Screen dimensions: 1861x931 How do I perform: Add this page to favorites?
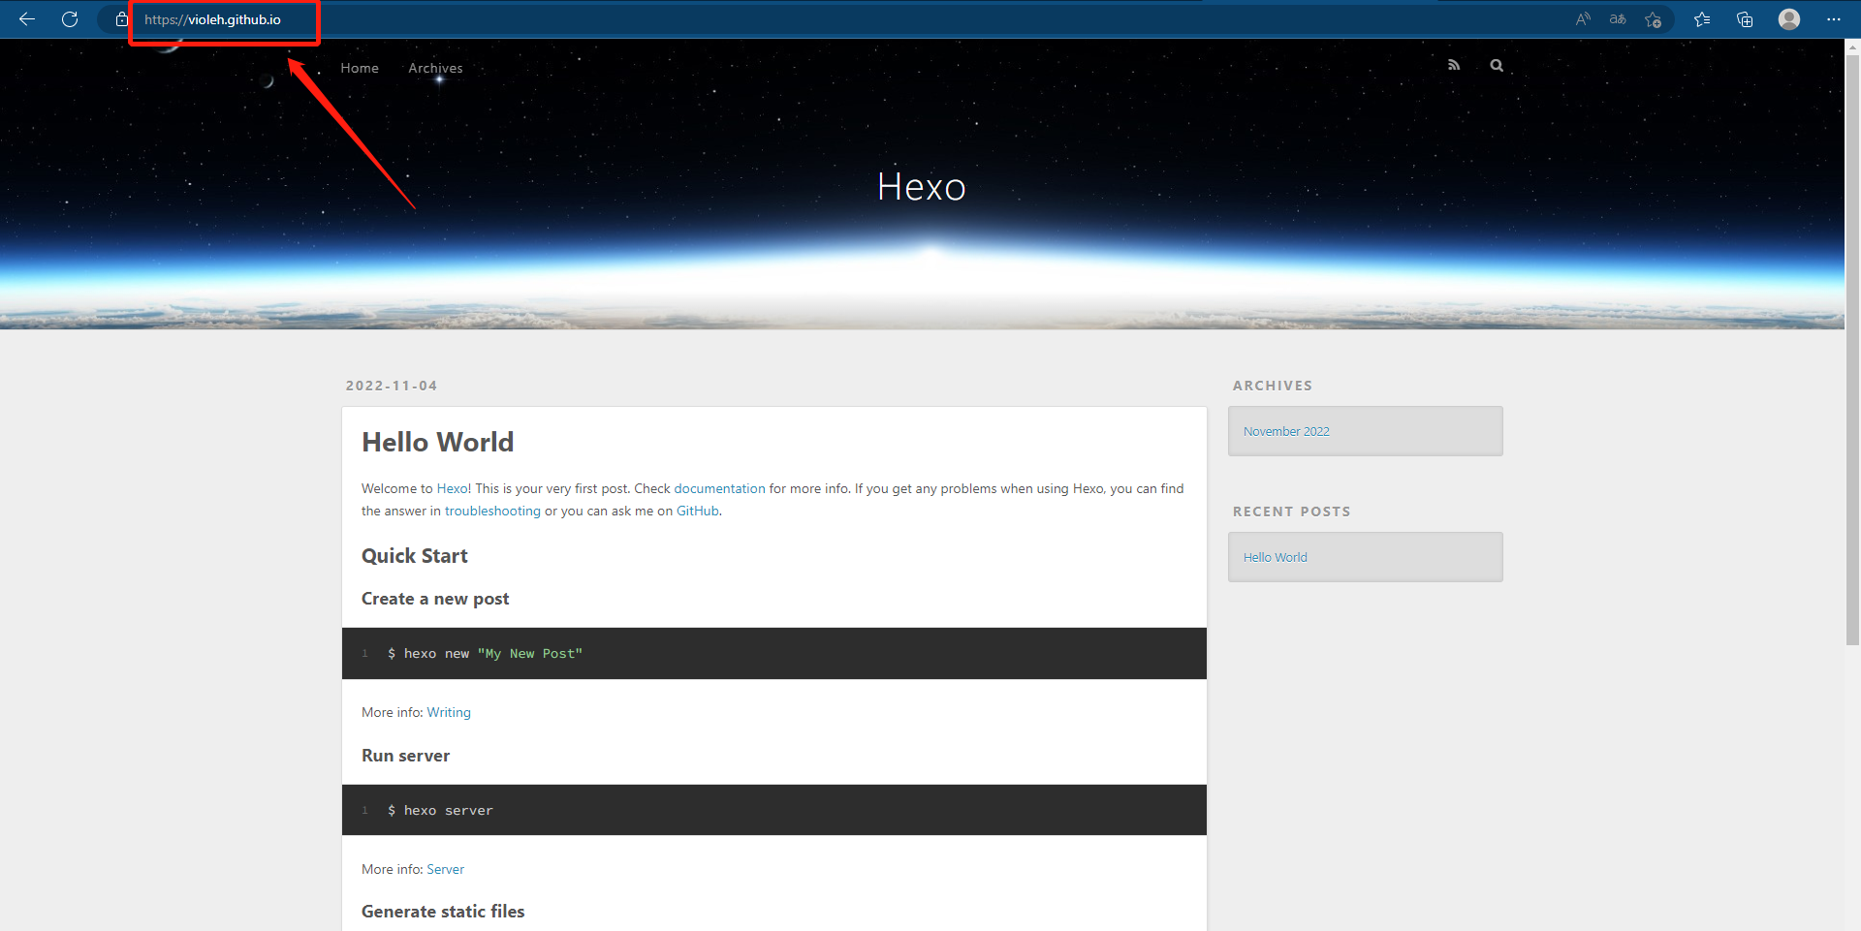tap(1654, 19)
